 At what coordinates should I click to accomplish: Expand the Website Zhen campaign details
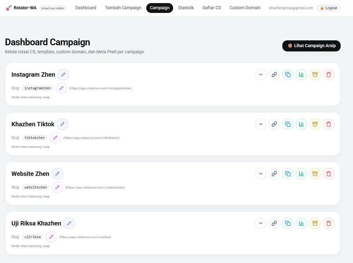[260, 174]
